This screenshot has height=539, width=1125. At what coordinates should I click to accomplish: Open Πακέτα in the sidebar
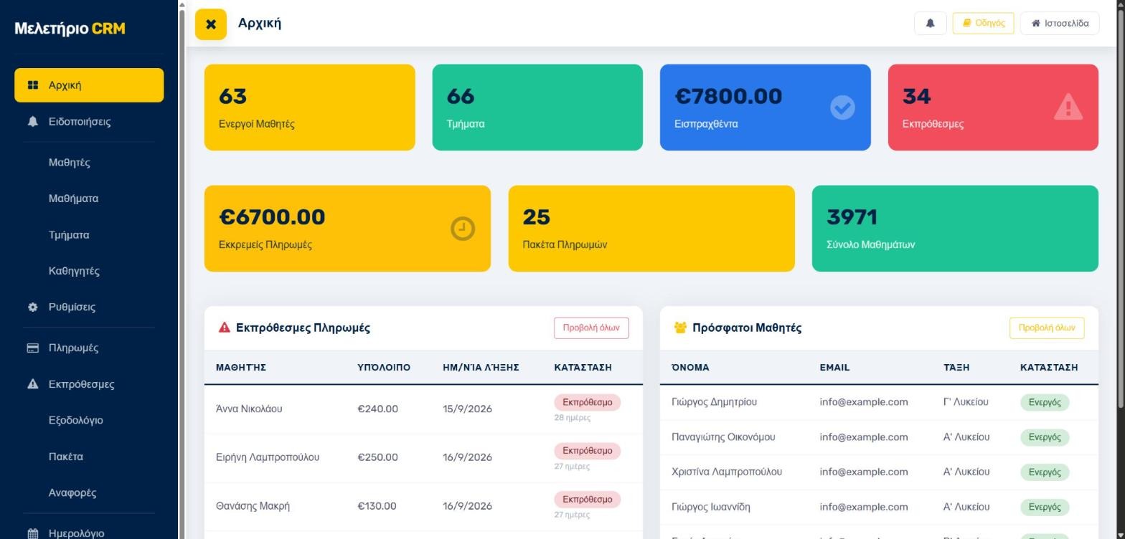pyautogui.click(x=89, y=457)
